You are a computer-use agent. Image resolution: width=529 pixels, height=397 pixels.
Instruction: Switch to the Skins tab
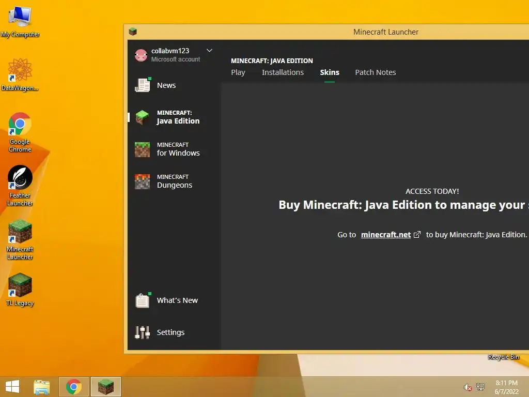(330, 72)
